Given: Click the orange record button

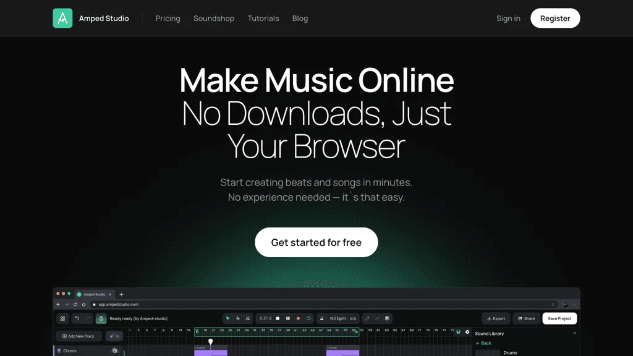Looking at the screenshot, I should click(299, 318).
